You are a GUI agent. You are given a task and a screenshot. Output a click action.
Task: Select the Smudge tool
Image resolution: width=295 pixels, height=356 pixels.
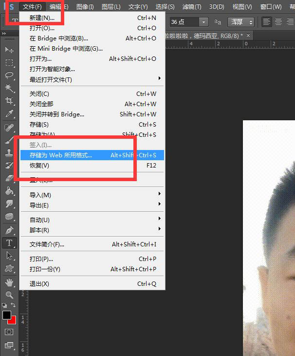click(x=9, y=204)
